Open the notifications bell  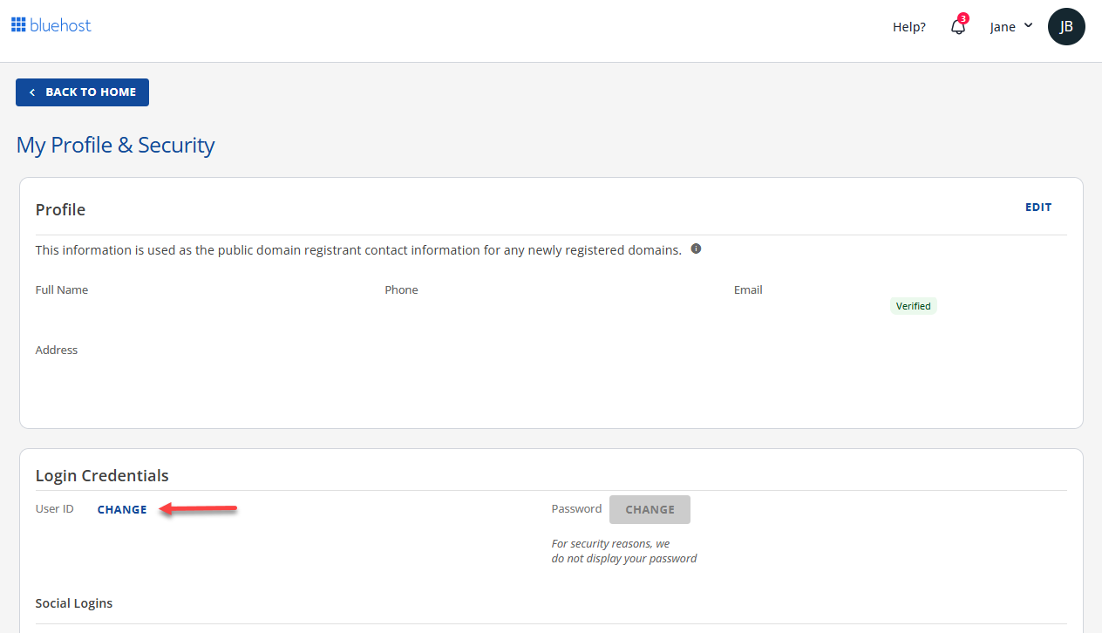[957, 27]
